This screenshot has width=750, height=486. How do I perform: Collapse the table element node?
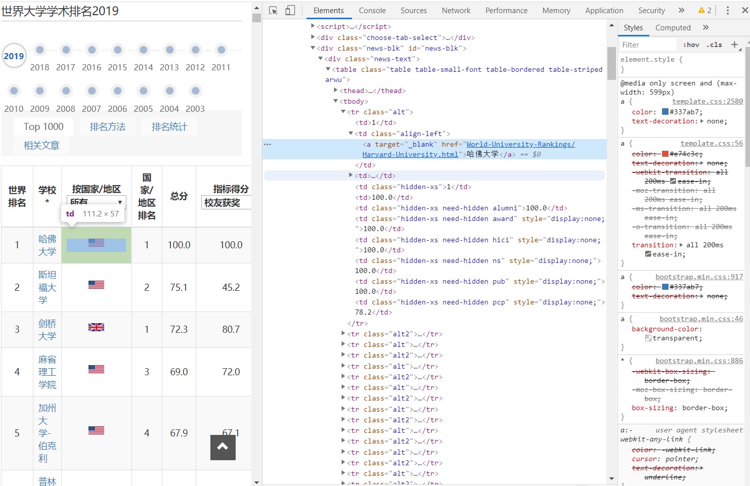click(x=328, y=69)
